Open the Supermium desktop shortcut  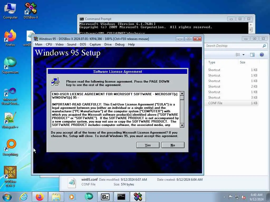tap(10, 65)
